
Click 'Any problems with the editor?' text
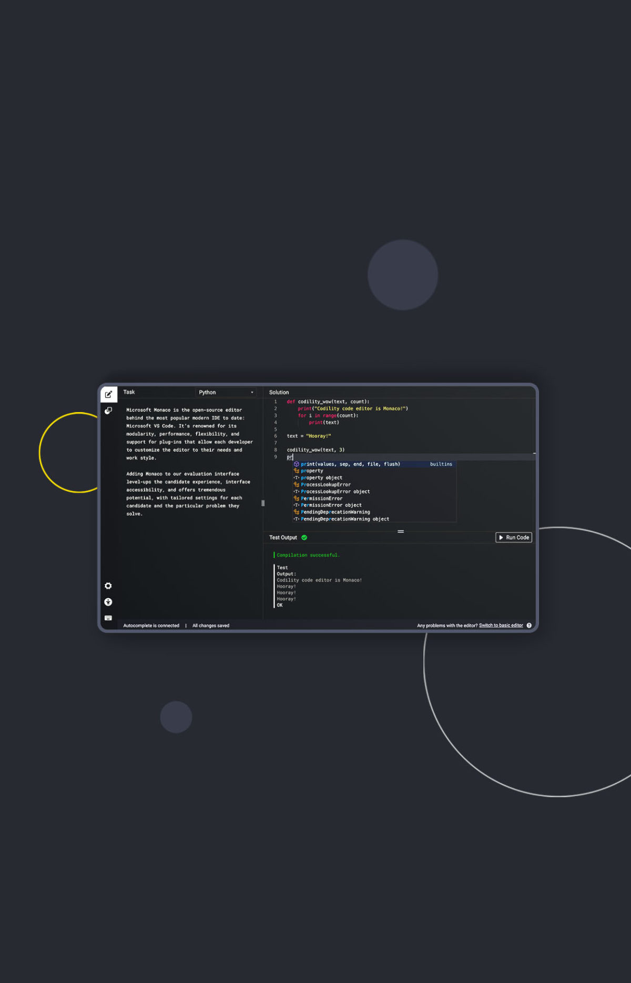click(447, 626)
